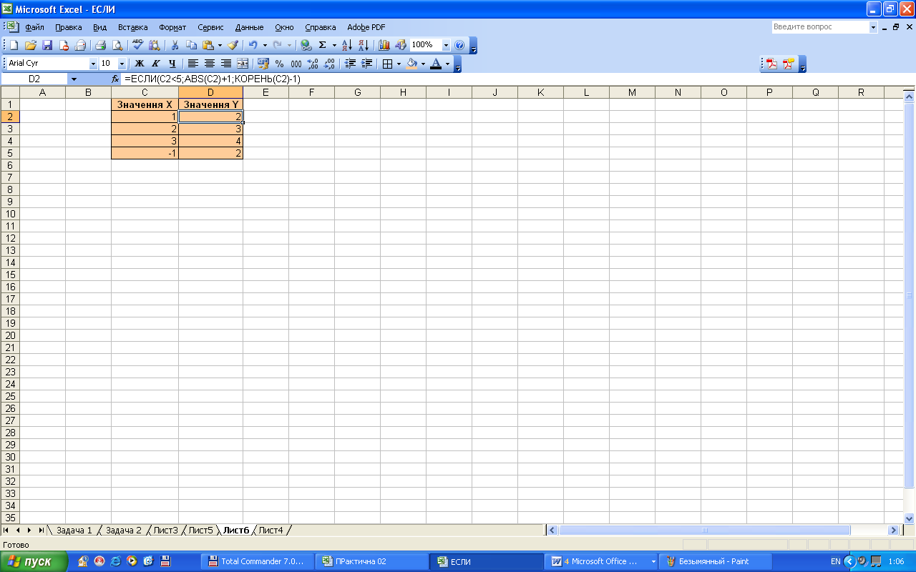
Task: Open the Формат menu
Action: click(x=172, y=27)
